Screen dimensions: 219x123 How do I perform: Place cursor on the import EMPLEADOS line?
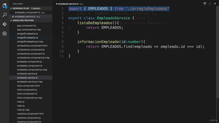pyautogui.click(x=119, y=9)
